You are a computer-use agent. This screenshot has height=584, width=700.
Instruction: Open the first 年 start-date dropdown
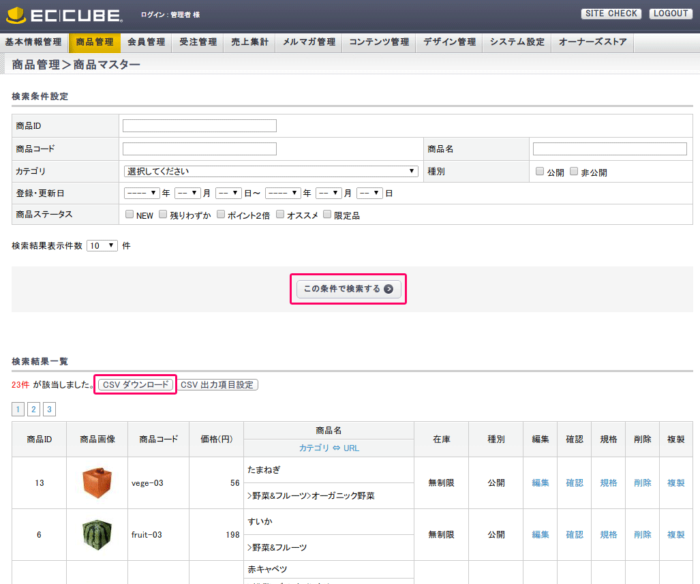point(142,194)
